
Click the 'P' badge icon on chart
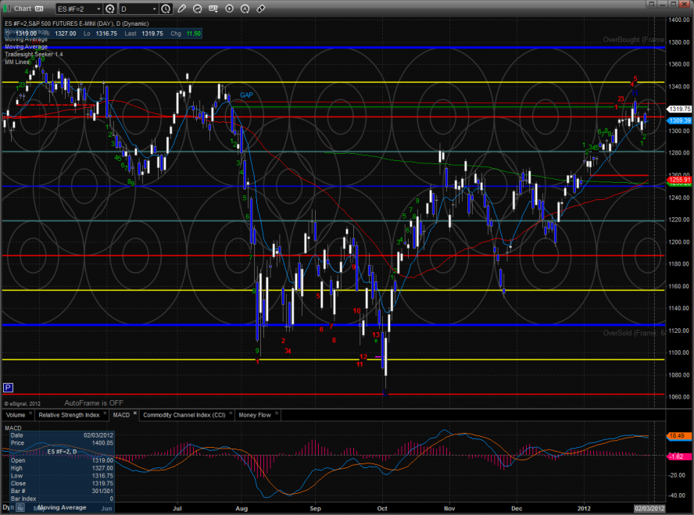click(8, 388)
